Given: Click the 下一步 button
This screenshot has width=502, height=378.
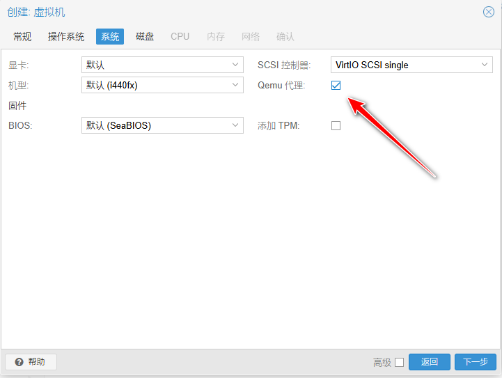Looking at the screenshot, I should 476,362.
